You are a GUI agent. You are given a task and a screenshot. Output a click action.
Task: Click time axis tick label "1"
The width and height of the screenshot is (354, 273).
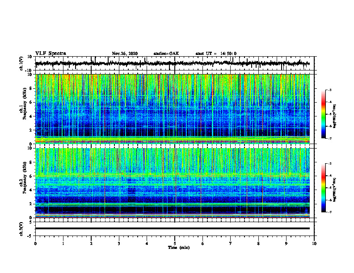(x=63, y=244)
